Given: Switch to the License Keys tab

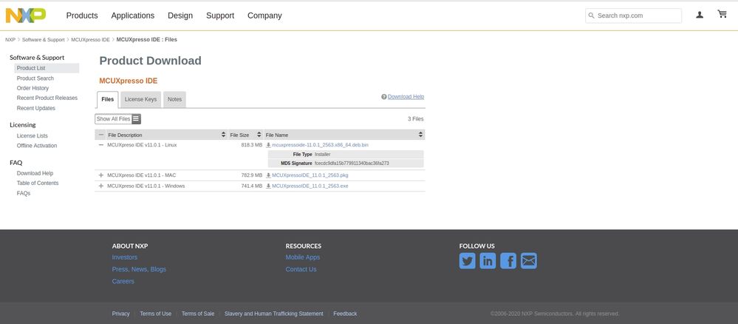Looking at the screenshot, I should click(140, 100).
